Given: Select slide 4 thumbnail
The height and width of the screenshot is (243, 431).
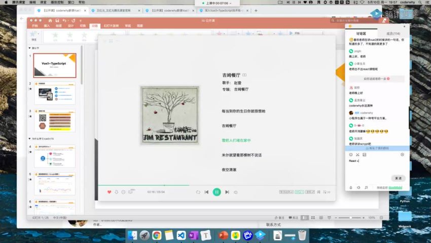Looking at the screenshot, I should pos(55,156).
